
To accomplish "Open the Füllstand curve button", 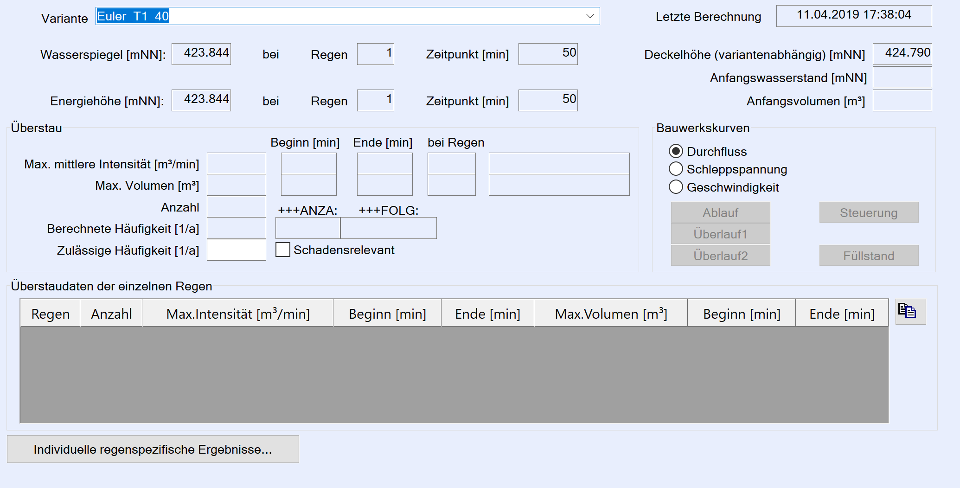I will [x=868, y=256].
